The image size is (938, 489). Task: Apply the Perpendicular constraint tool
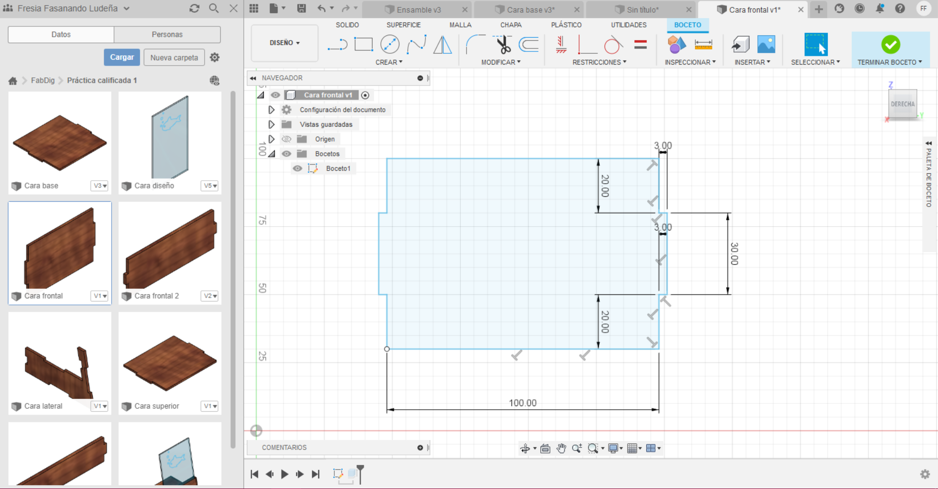[x=587, y=45]
